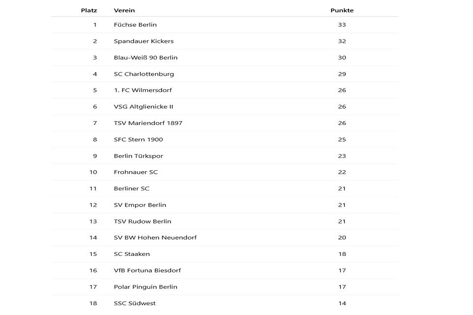Open Spandauer Kickers team entry
Screen dimensions: 473x315
click(x=143, y=41)
